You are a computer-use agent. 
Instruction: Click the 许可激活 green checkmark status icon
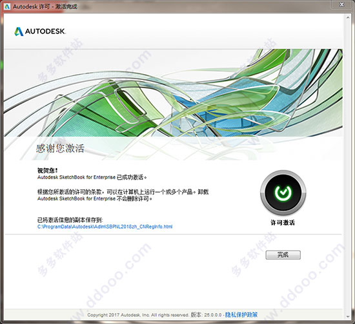click(x=283, y=193)
